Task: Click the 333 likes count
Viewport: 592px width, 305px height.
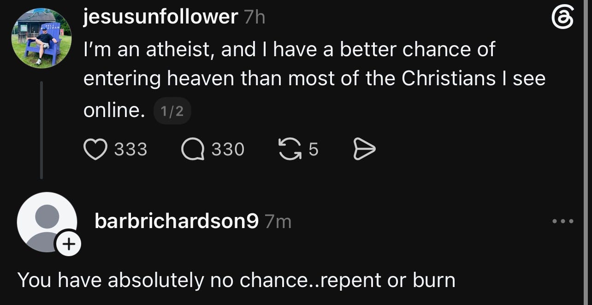Action: [x=130, y=149]
